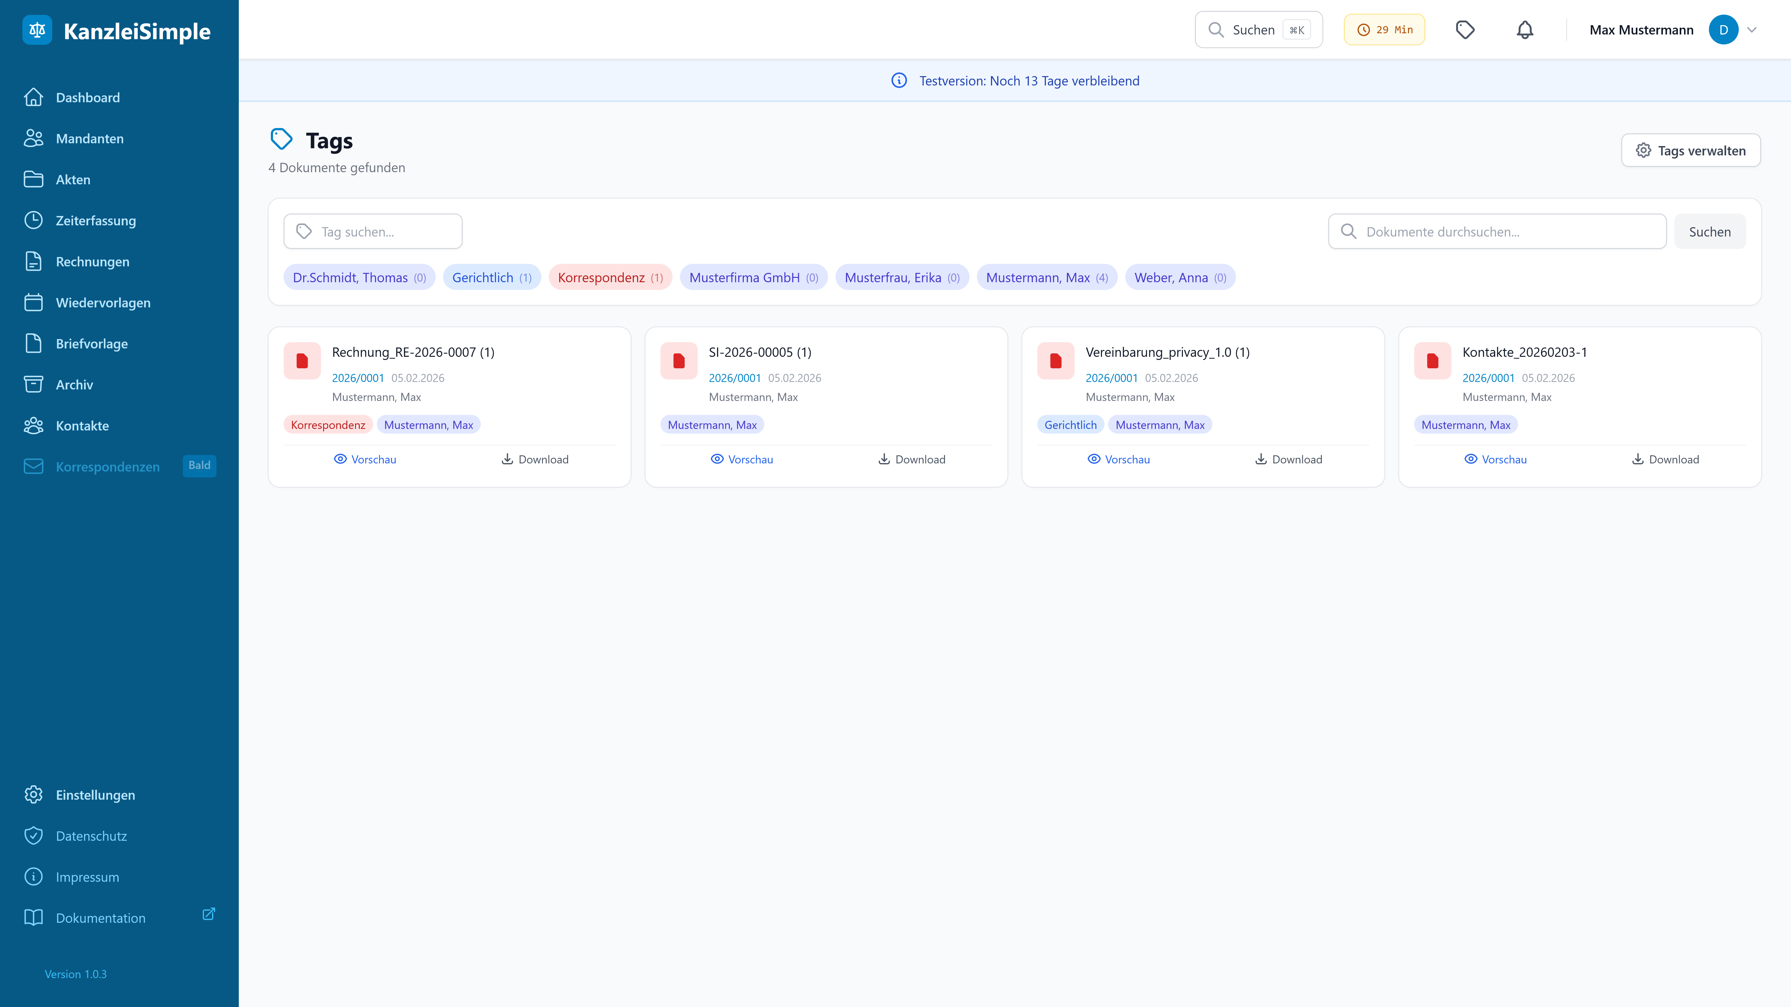Open Vorschau for Vereinbarung_privacy_1.0
Image resolution: width=1791 pixels, height=1007 pixels.
pyautogui.click(x=1119, y=459)
